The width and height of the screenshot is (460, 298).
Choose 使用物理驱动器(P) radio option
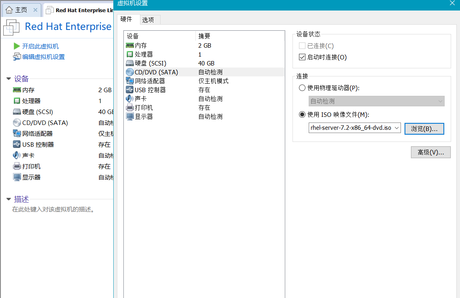pyautogui.click(x=302, y=88)
